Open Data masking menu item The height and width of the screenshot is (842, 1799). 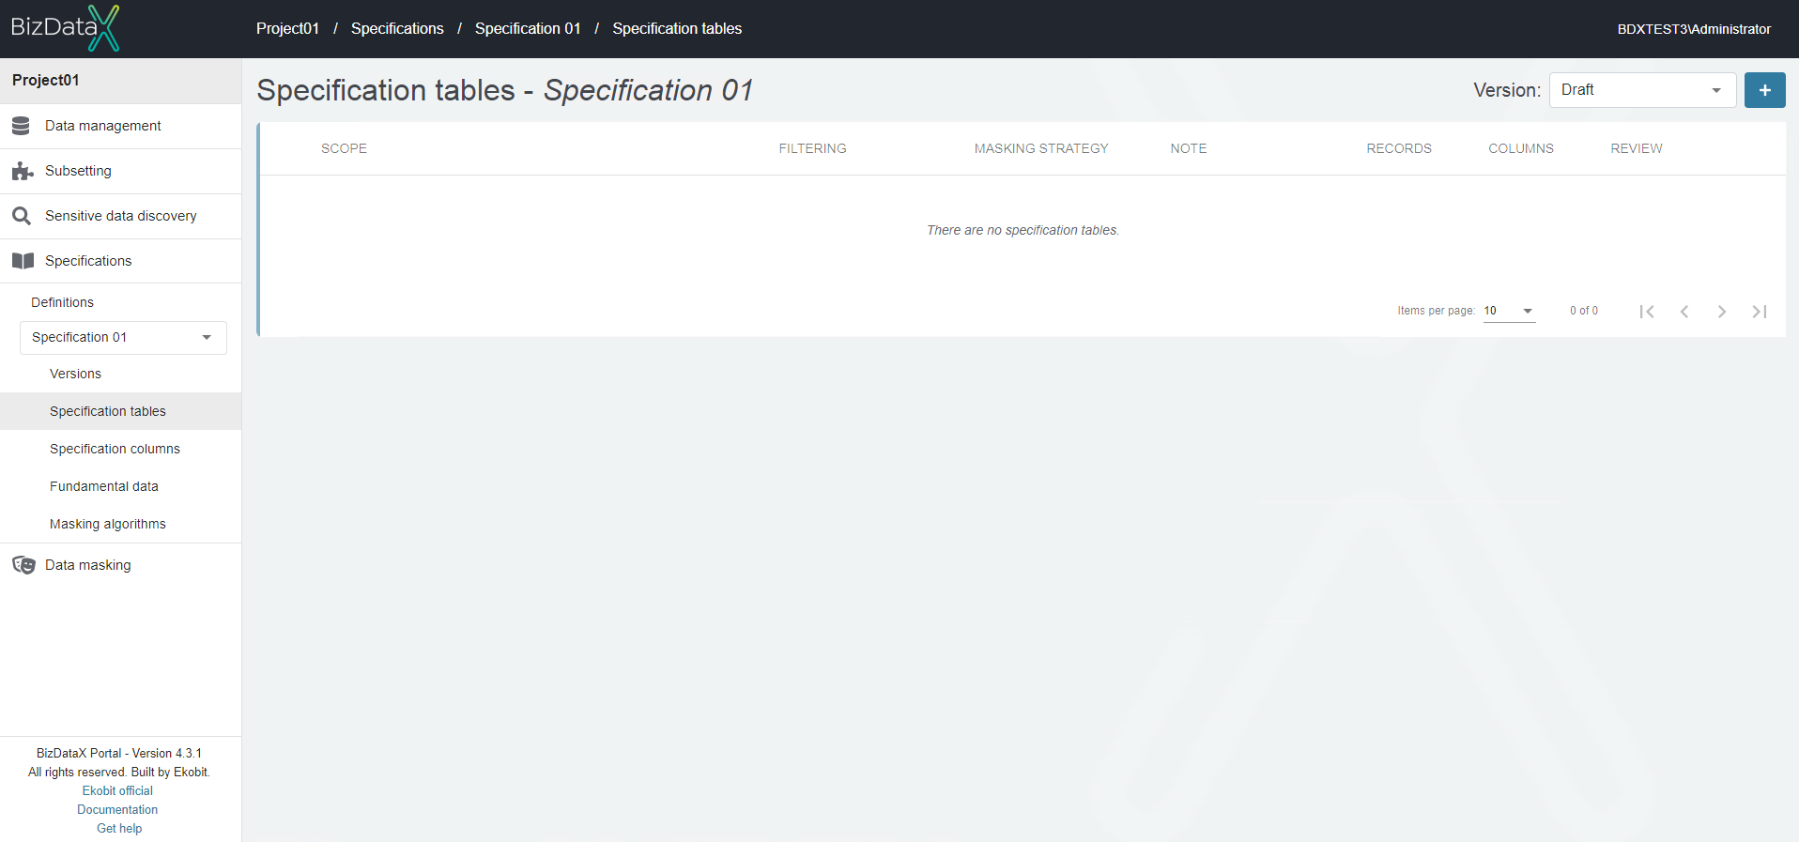[120, 565]
